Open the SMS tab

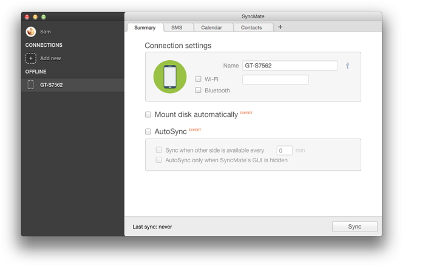coord(177,27)
